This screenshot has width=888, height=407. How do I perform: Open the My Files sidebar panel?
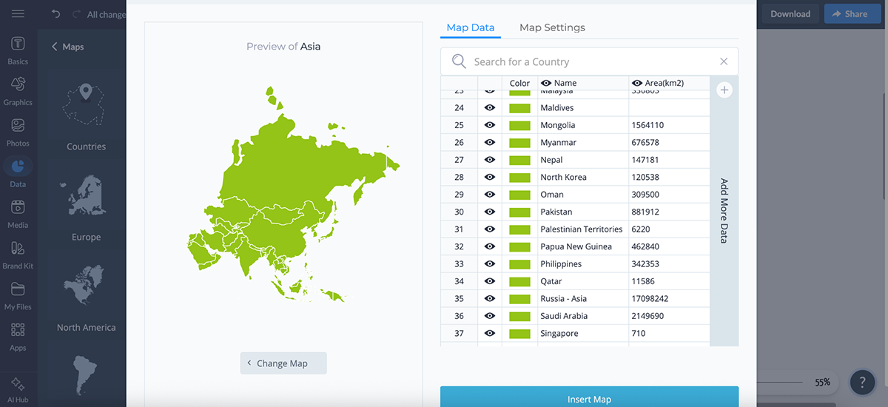pos(18,295)
